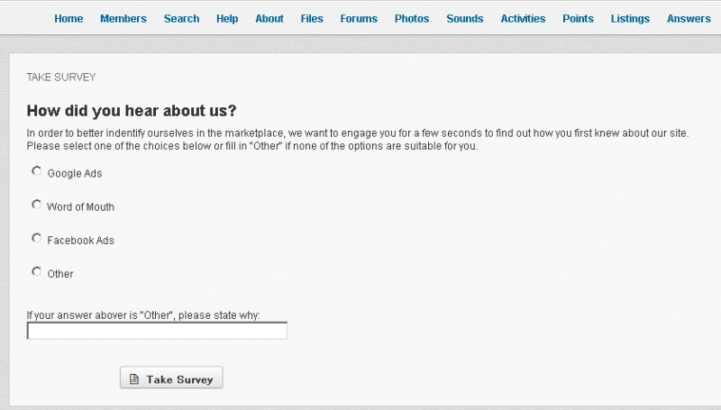721x410 pixels.
Task: Open the About page link
Action: tap(269, 19)
